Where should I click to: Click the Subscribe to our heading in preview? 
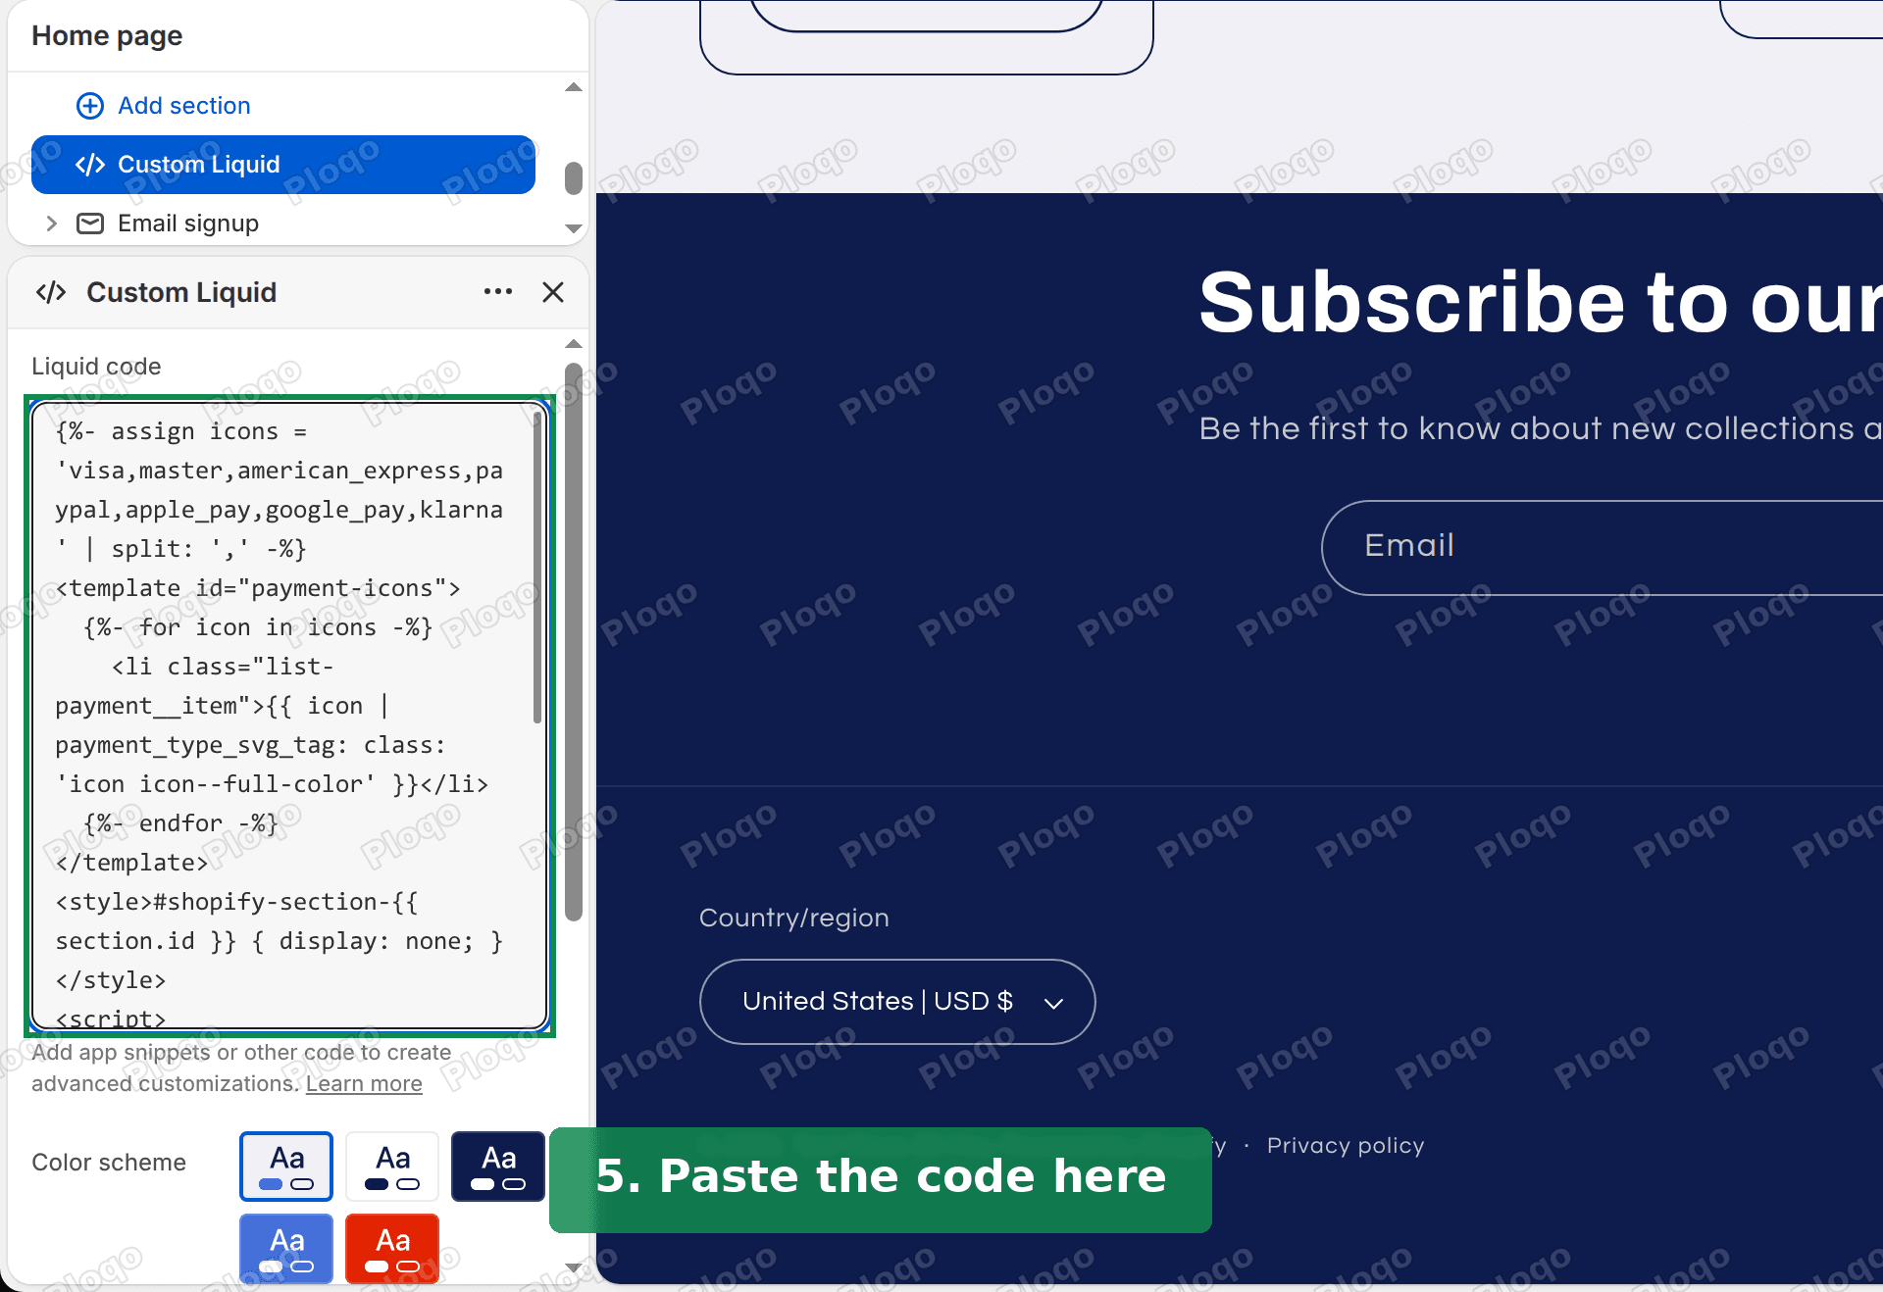click(1541, 302)
